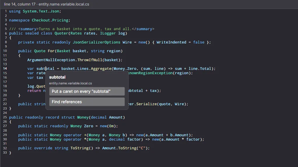Click line number 33 in the gutter
This screenshot has width=298, height=167.
tap(5, 153)
